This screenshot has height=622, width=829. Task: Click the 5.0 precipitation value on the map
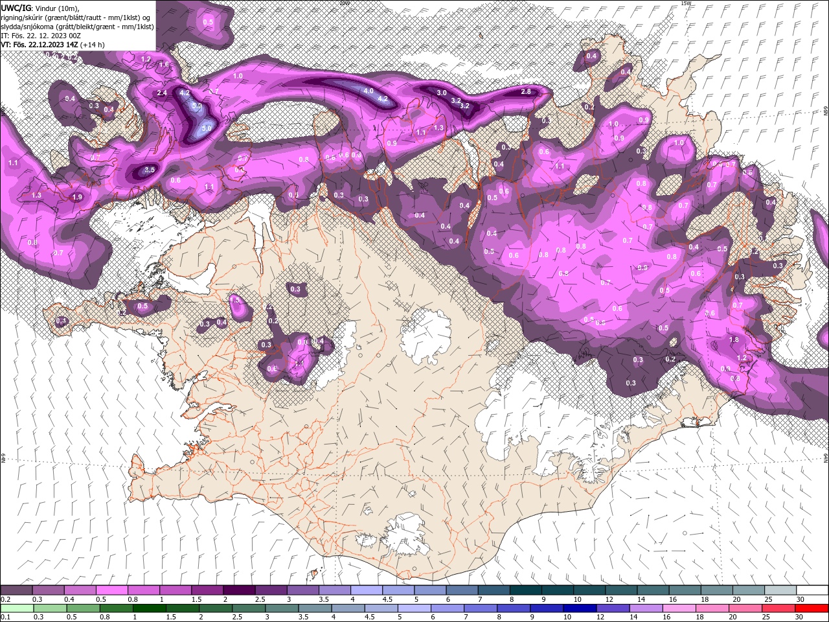pyautogui.click(x=207, y=129)
